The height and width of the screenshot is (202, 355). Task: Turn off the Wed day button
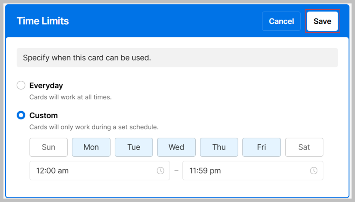[176, 147]
